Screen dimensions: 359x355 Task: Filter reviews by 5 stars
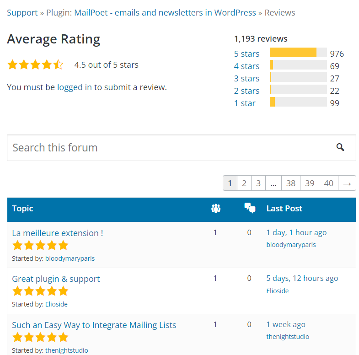(246, 54)
